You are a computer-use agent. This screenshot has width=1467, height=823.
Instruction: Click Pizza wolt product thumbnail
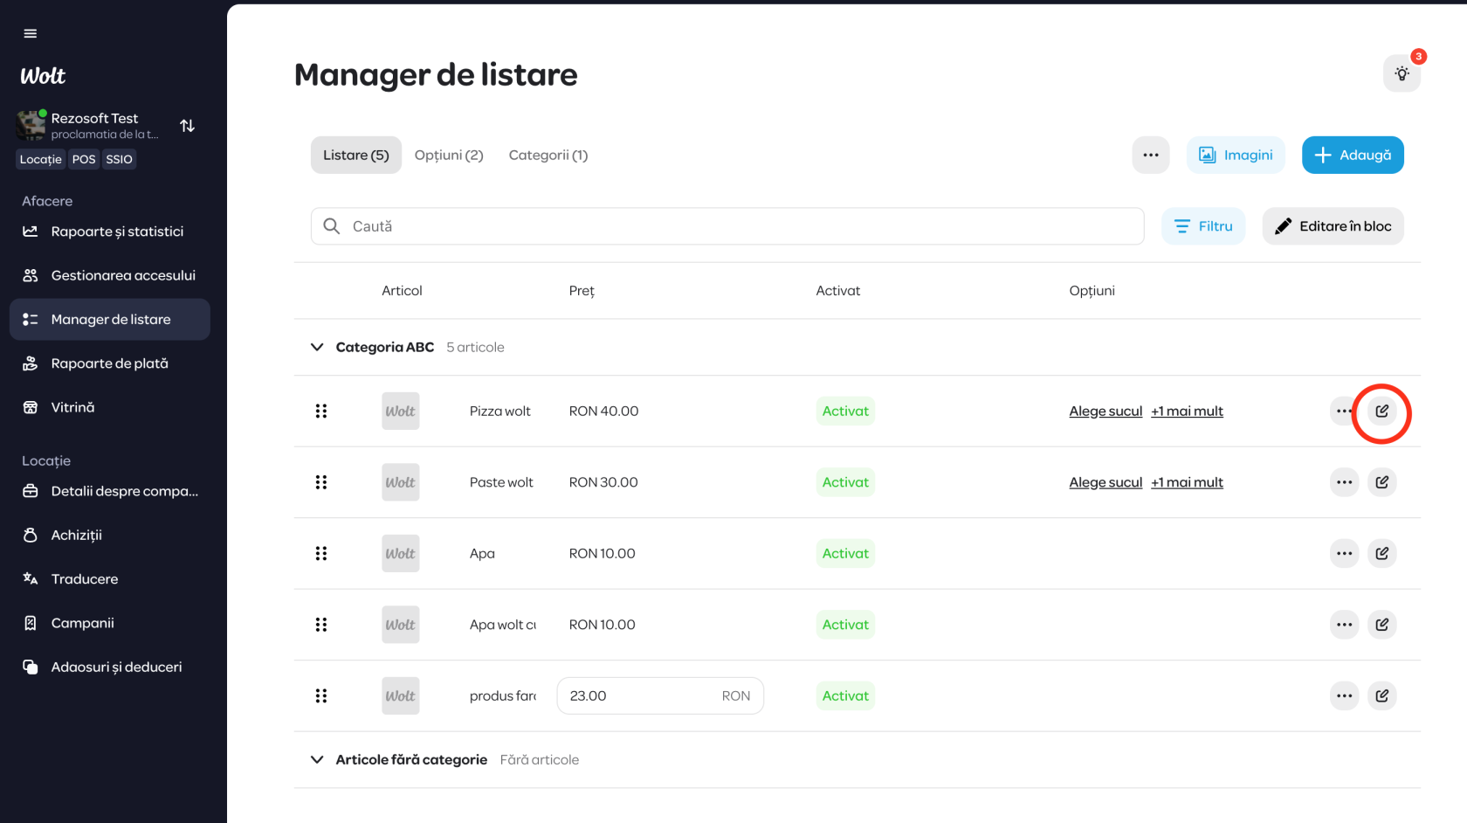click(x=401, y=411)
